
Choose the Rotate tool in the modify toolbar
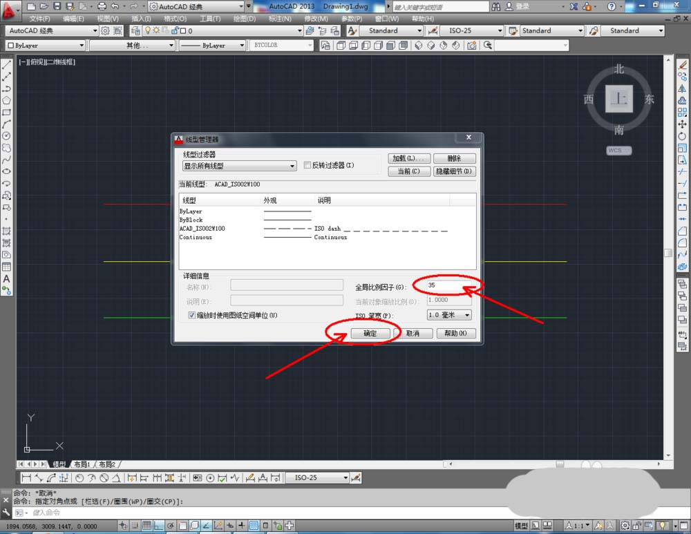click(682, 136)
